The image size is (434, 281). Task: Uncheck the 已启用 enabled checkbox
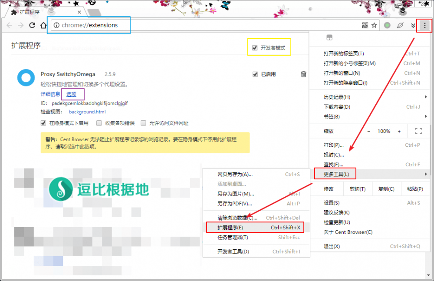coord(255,74)
